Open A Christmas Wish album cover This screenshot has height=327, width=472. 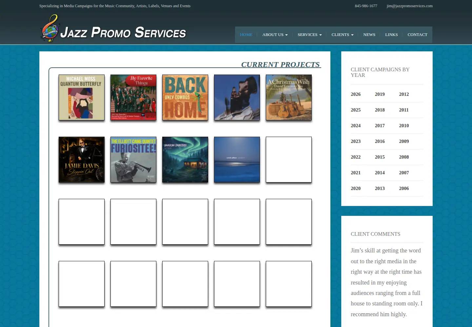pos(289,97)
